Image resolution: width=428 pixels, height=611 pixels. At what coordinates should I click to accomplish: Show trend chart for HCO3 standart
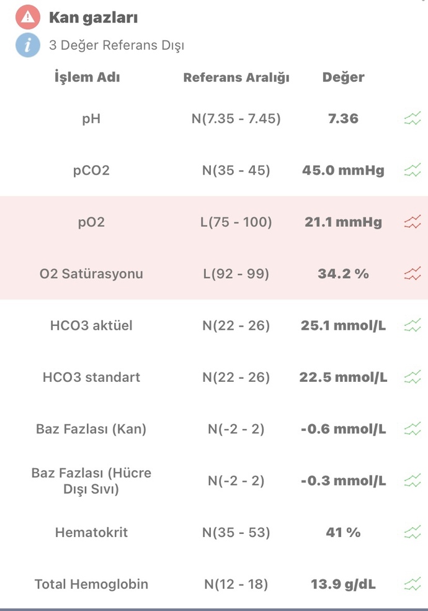tap(412, 377)
